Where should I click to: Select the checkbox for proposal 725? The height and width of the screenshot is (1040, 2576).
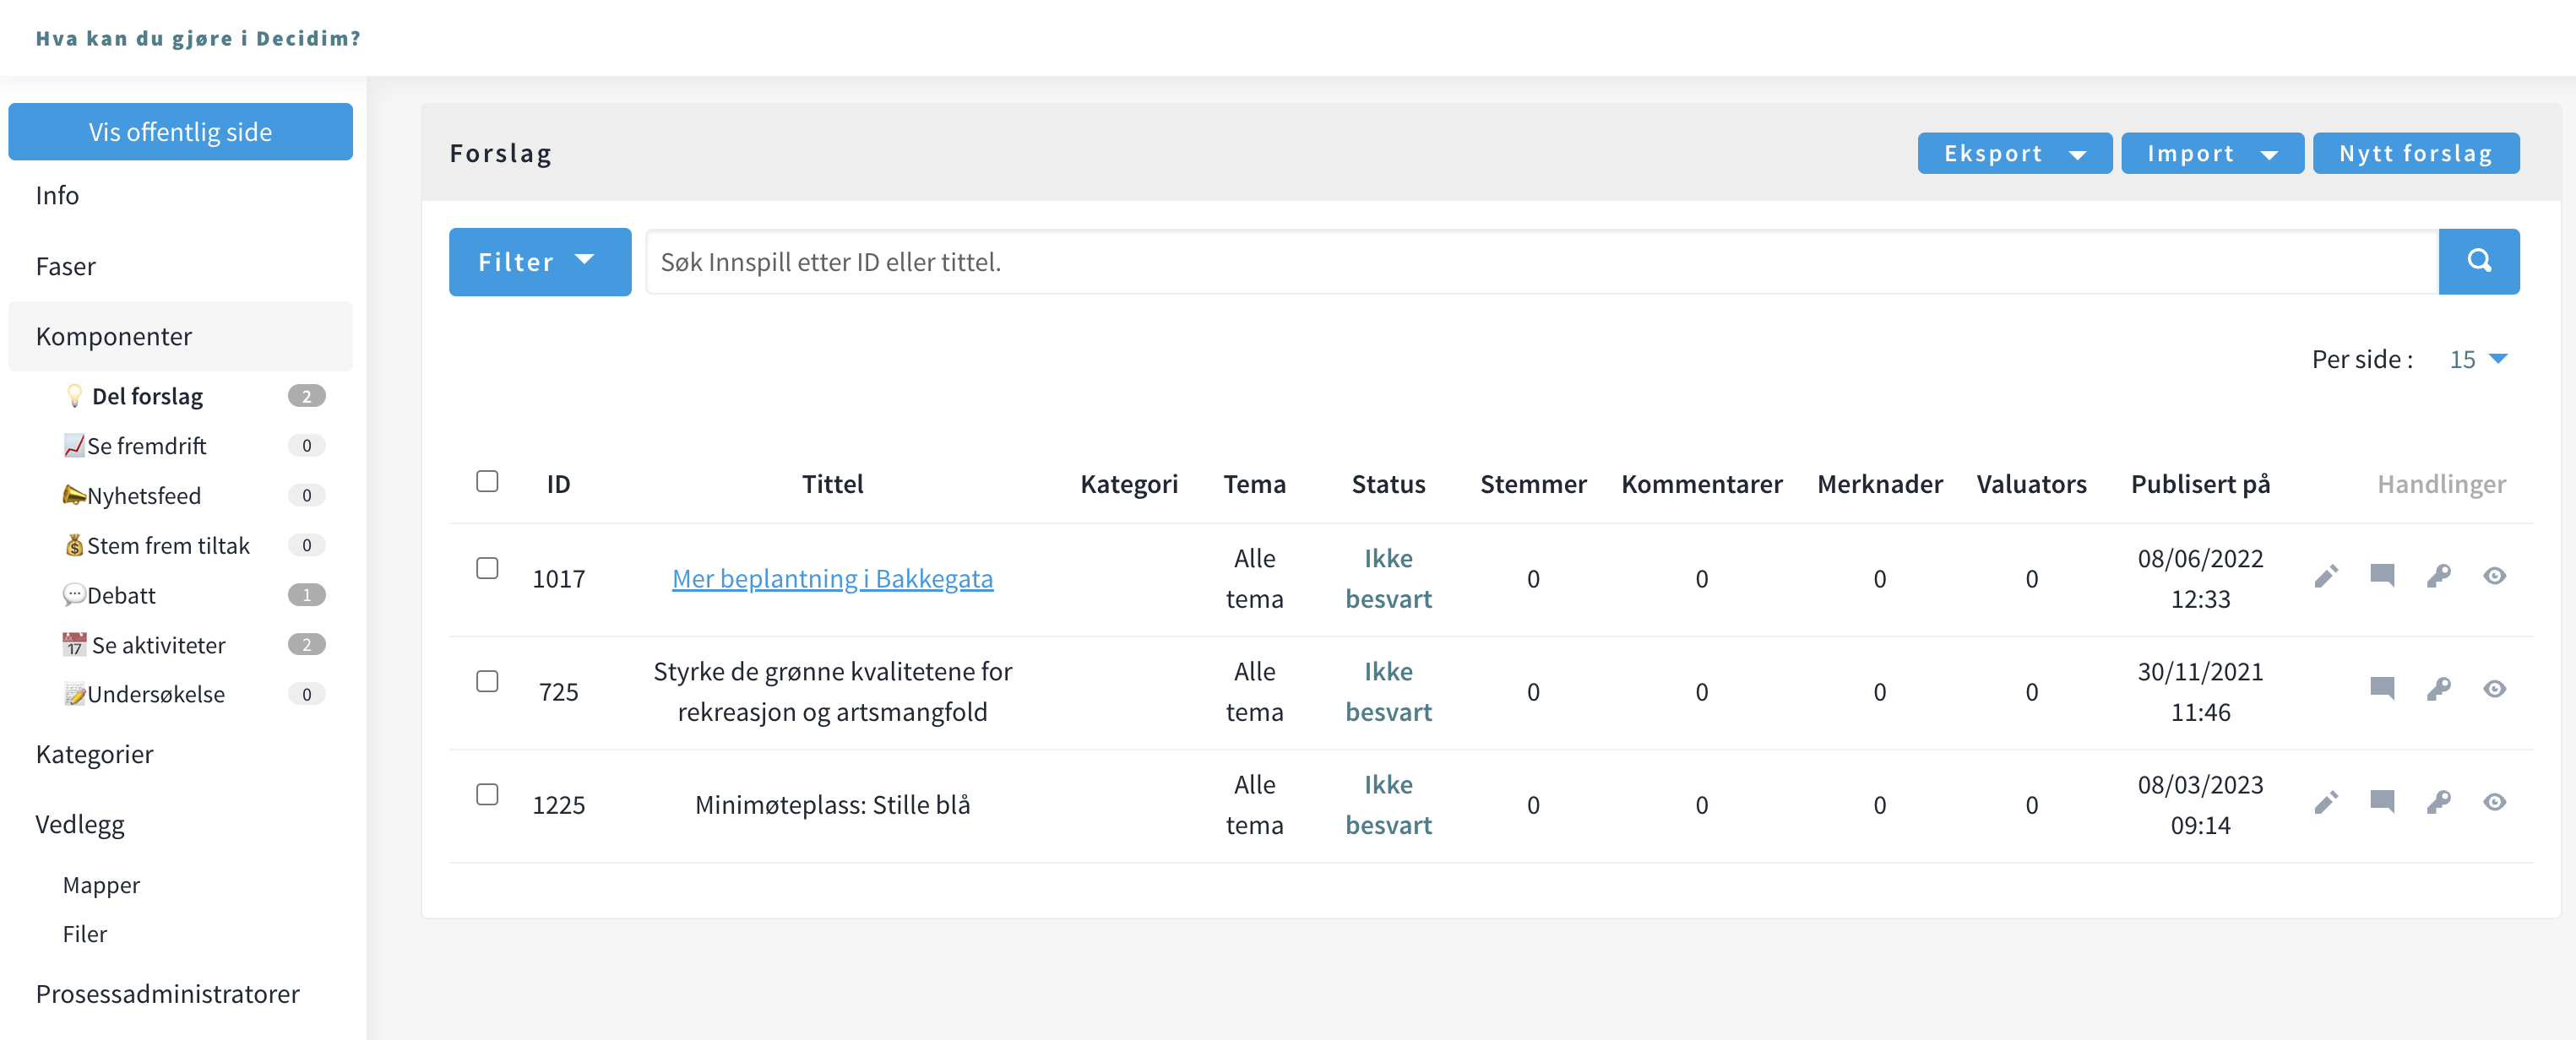(487, 681)
